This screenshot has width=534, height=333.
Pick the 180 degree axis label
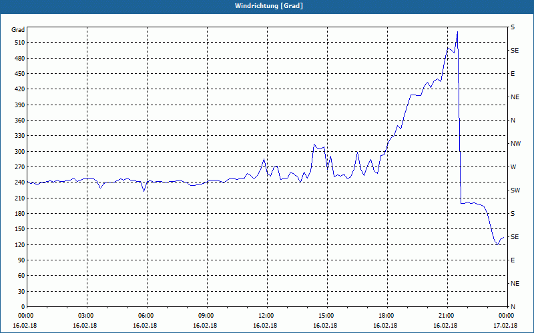pyautogui.click(x=20, y=214)
